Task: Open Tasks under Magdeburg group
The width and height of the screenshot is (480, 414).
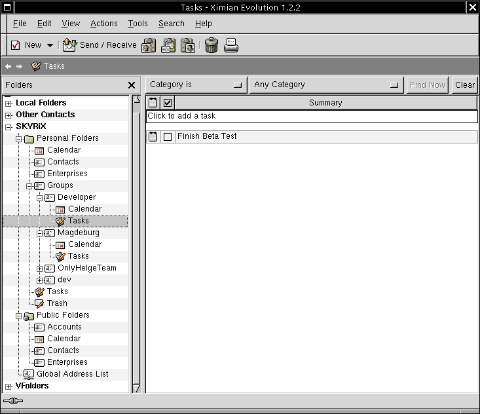Action: pyautogui.click(x=79, y=256)
